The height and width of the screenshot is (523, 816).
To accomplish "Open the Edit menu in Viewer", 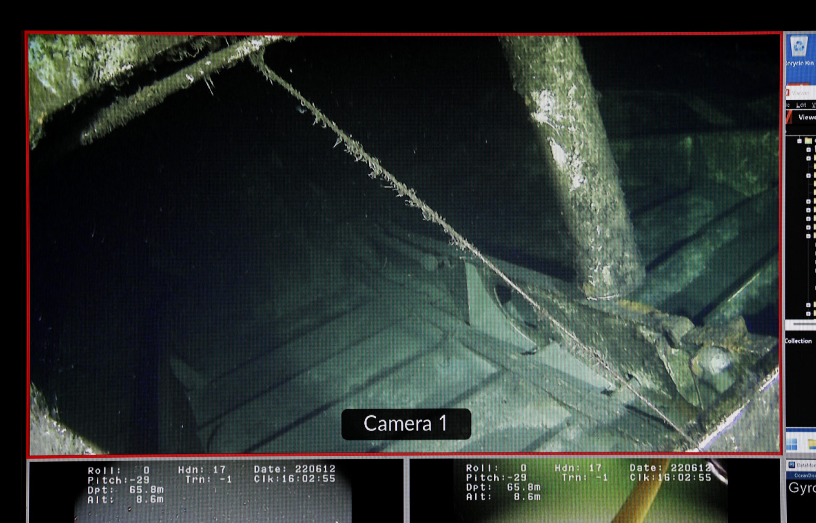I will click(801, 105).
